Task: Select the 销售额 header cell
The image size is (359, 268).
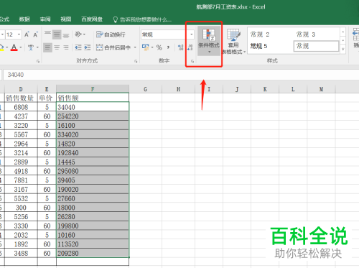Action: (x=93, y=98)
